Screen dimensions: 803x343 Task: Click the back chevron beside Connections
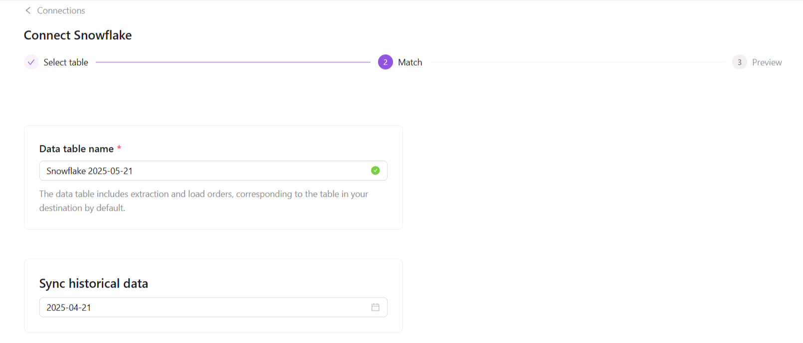click(x=28, y=10)
